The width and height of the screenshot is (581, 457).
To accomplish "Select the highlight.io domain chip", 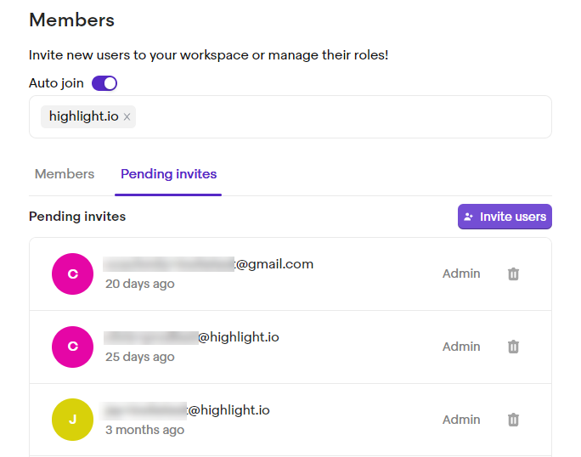I will click(83, 117).
